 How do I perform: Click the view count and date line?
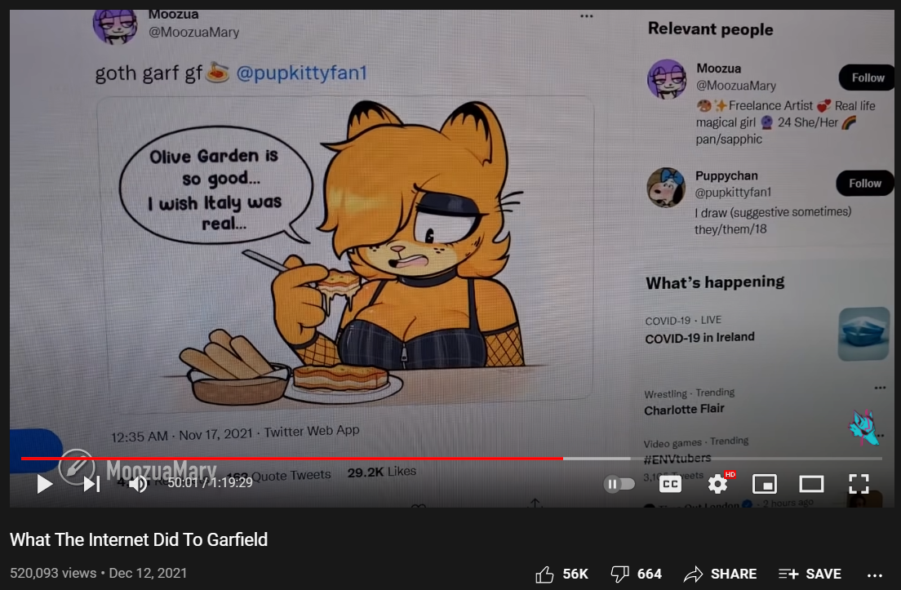tap(98, 574)
